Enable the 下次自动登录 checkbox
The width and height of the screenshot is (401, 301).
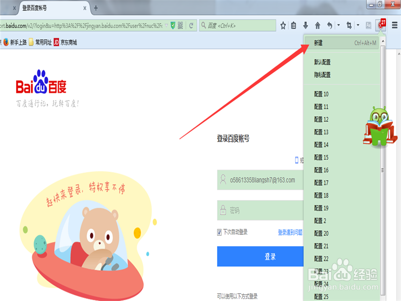(x=219, y=231)
